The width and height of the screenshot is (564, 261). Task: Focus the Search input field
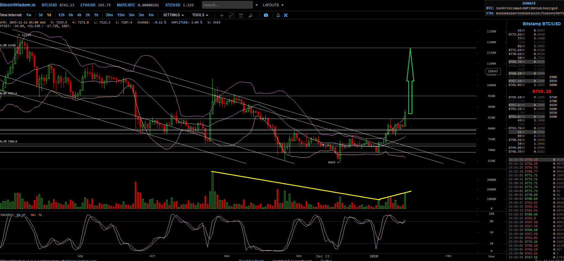[x=227, y=5]
